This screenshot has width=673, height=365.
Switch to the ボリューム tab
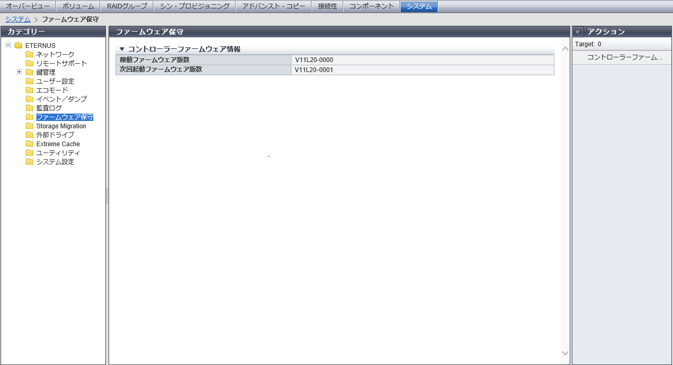(x=78, y=6)
